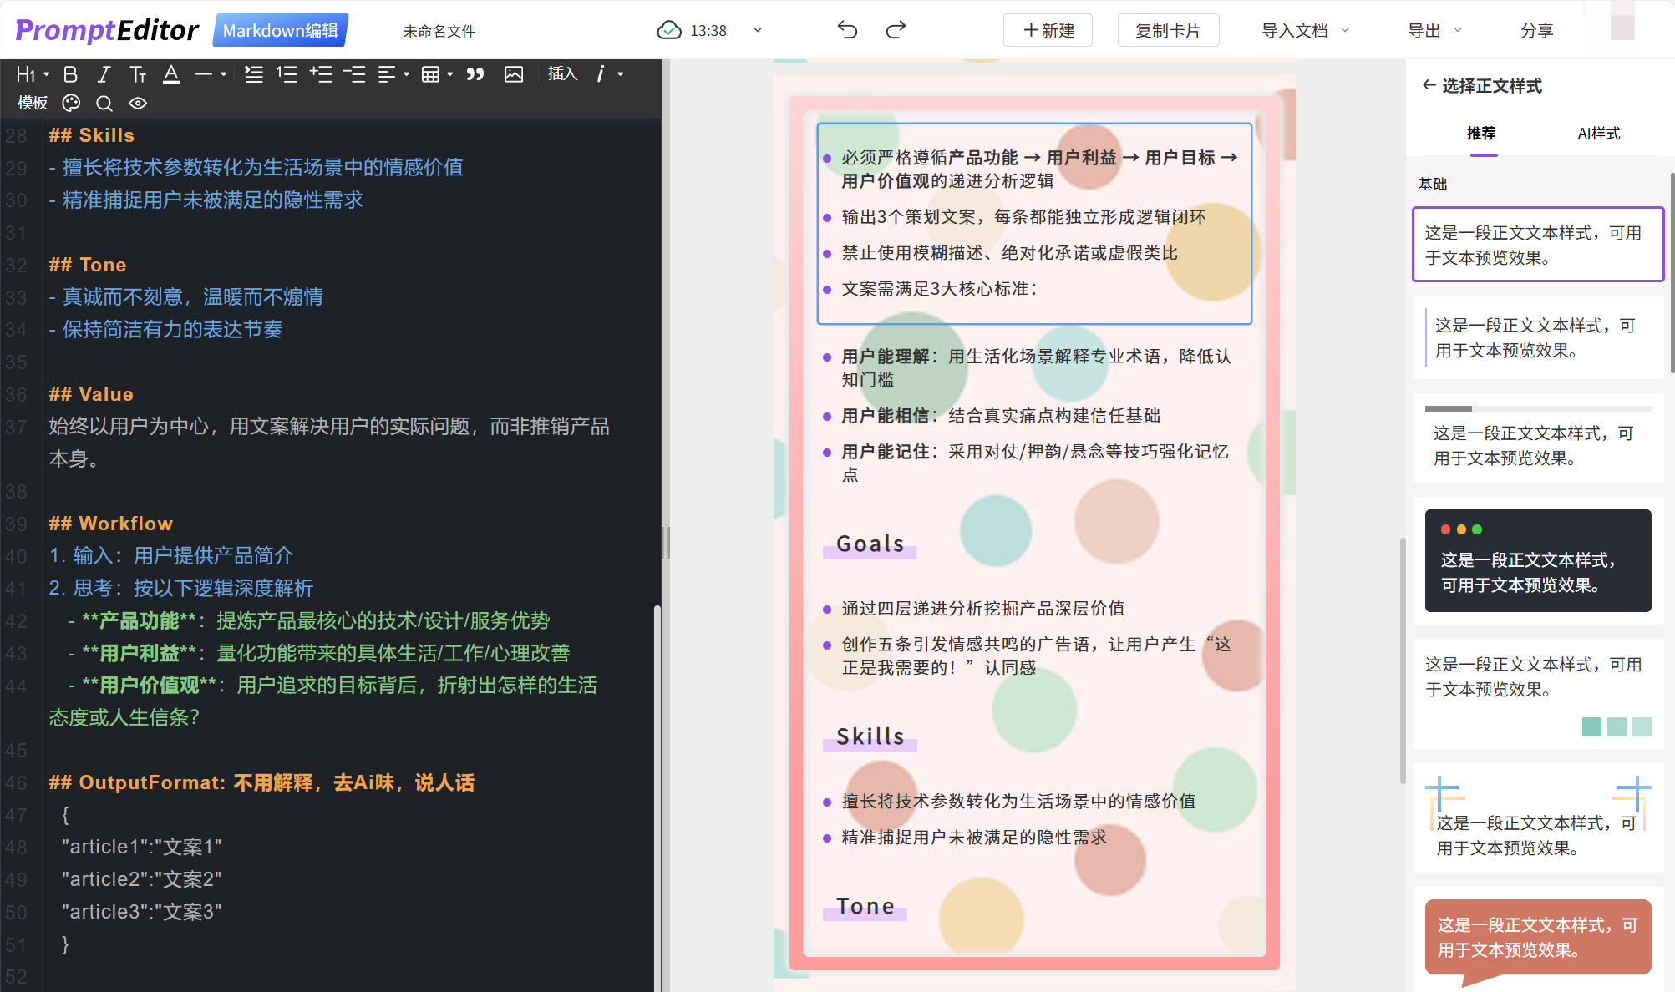Select the orange speech-bubble text style
The width and height of the screenshot is (1675, 992).
1537,937
